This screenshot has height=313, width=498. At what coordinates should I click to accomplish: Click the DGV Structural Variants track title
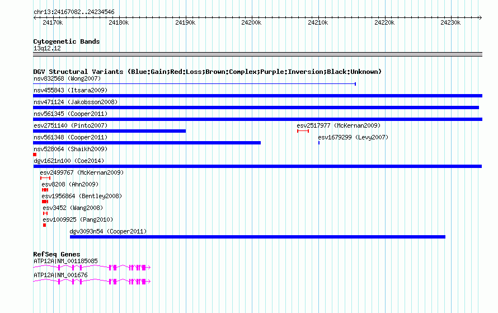coord(208,72)
